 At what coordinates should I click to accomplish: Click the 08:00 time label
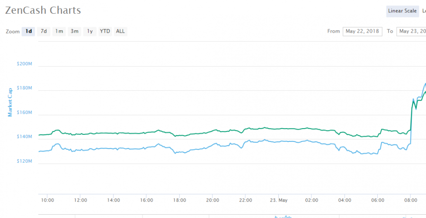click(x=411, y=201)
